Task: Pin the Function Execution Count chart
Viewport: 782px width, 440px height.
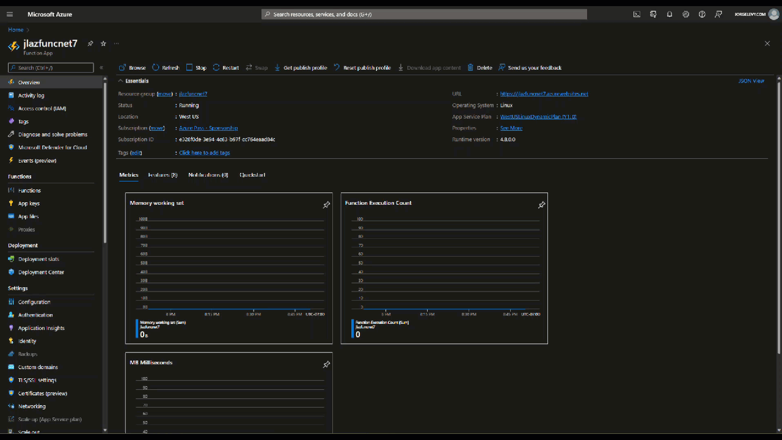Action: pos(541,205)
